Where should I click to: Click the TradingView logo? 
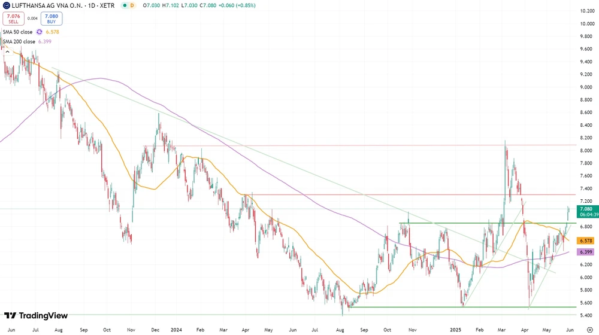tap(36, 316)
